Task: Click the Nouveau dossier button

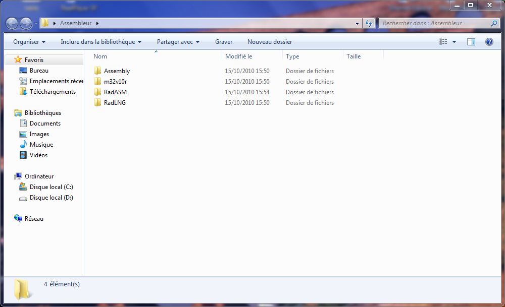Action: 270,42
